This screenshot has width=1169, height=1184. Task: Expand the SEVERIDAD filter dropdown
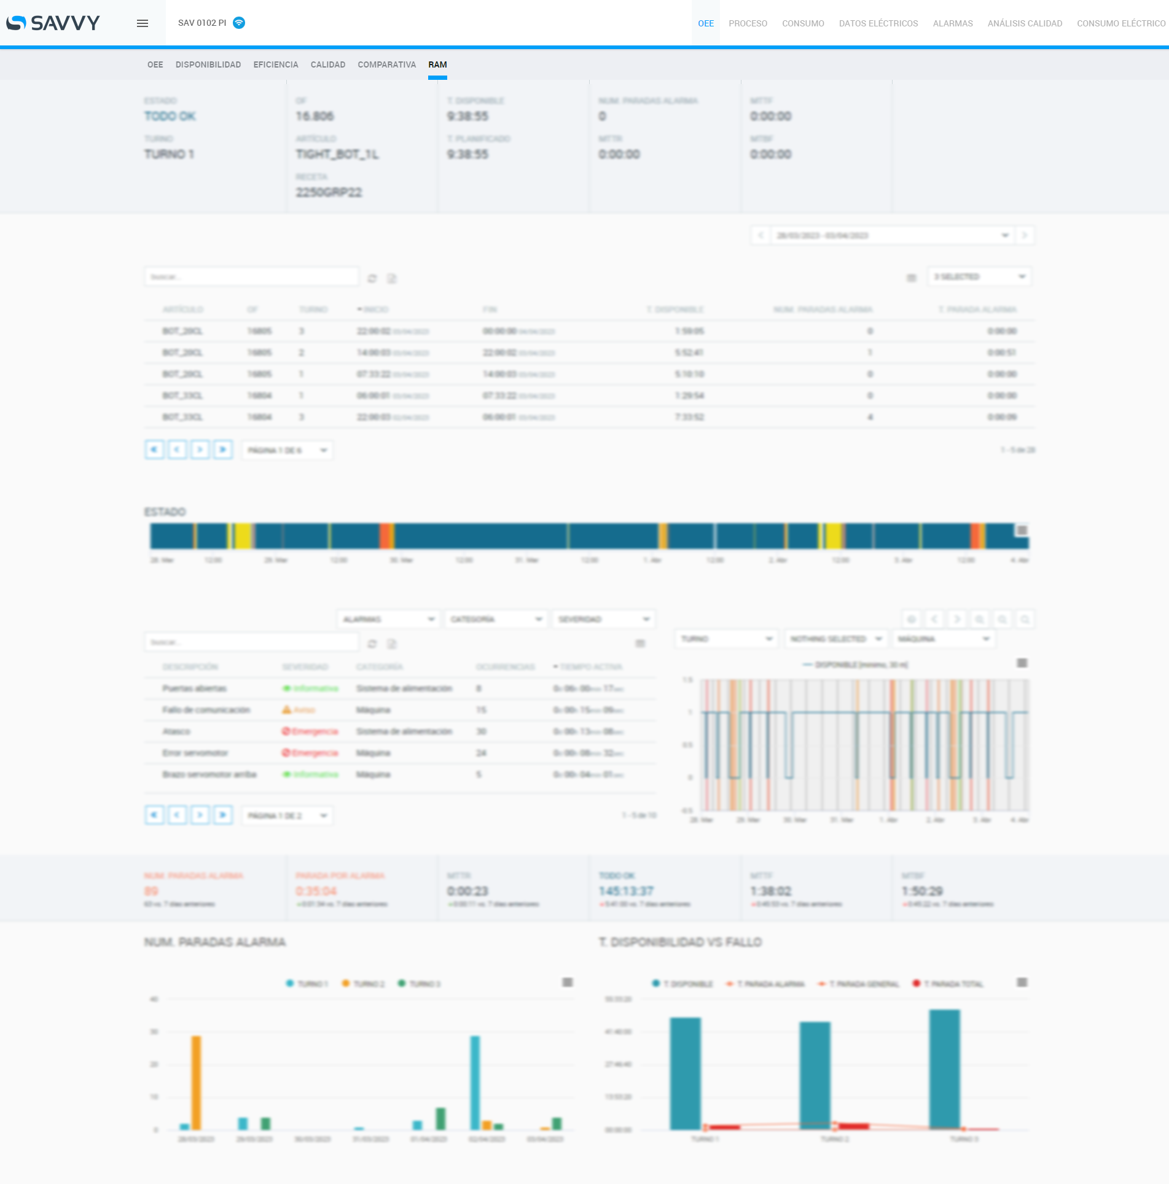click(x=603, y=619)
